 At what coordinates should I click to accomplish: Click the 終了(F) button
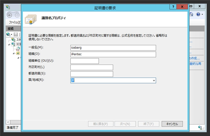[149, 124]
